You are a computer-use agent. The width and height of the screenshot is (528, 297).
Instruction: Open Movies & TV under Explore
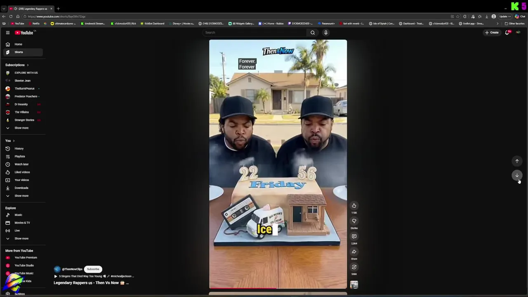[x=23, y=223]
